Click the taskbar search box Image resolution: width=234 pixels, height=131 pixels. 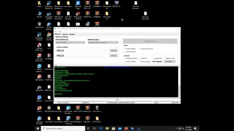point(63,128)
